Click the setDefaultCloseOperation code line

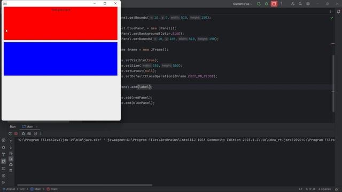coord(169,76)
